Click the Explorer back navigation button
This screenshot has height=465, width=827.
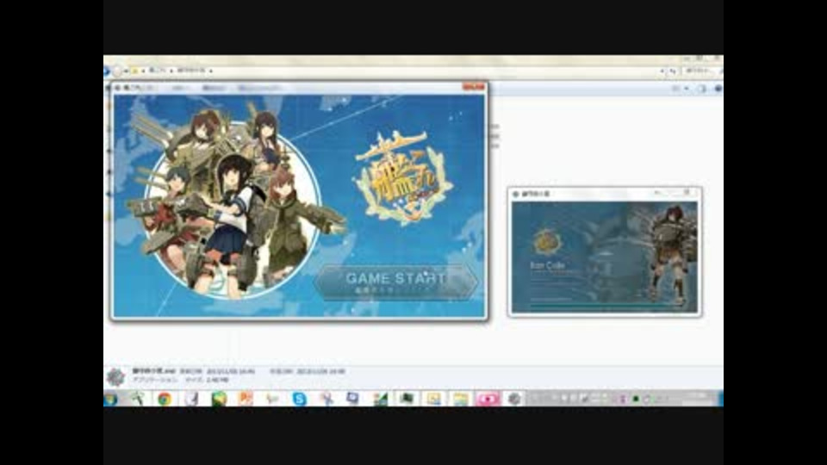pos(107,70)
